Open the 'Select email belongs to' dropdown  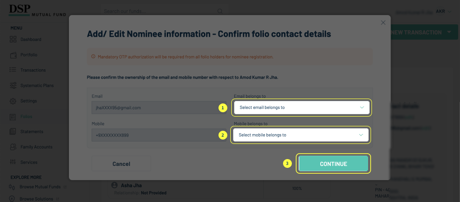tap(302, 107)
